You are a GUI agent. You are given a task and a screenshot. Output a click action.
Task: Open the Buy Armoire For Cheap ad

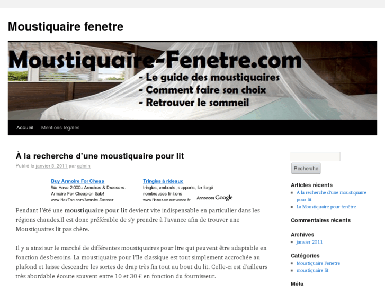point(78,181)
